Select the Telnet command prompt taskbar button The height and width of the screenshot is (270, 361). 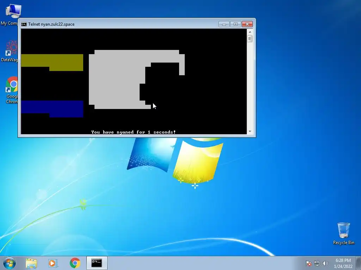pyautogui.click(x=97, y=263)
